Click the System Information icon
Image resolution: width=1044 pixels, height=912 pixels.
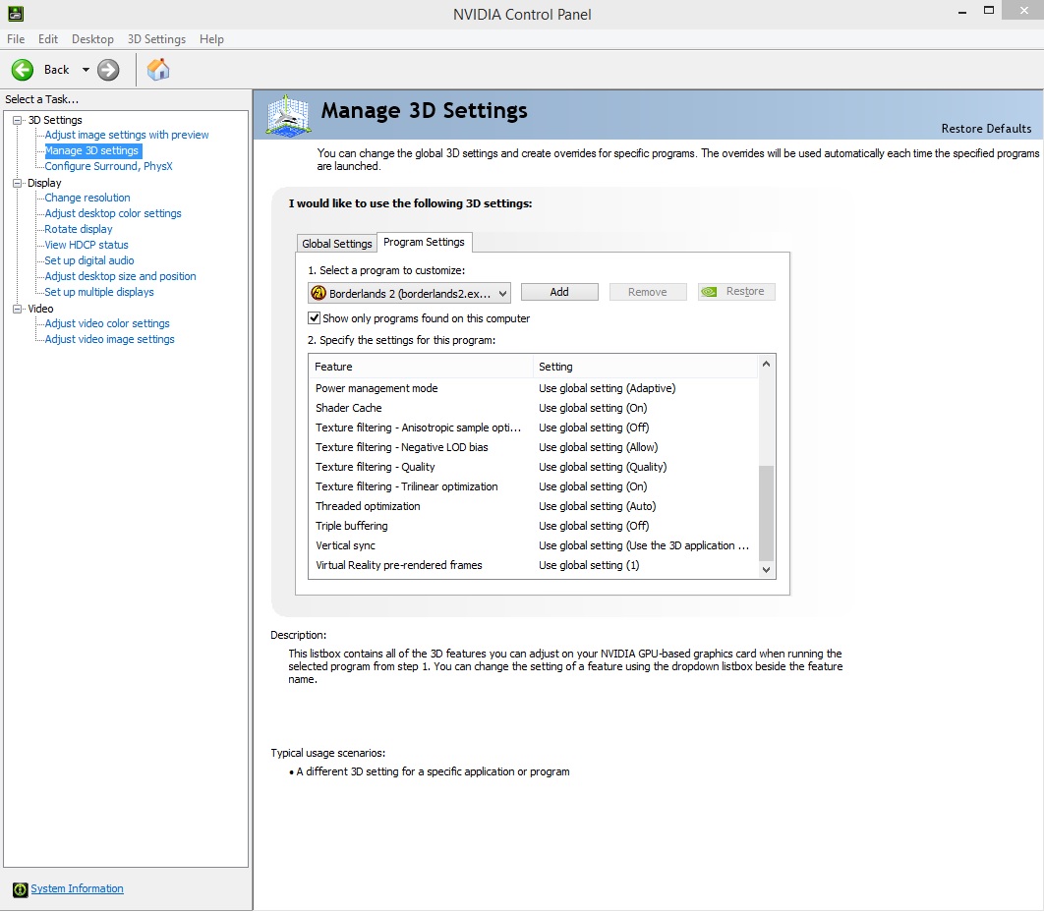pos(20,889)
